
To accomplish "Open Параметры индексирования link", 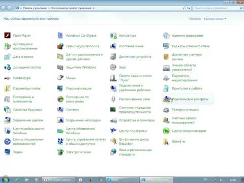I will 185,78.
